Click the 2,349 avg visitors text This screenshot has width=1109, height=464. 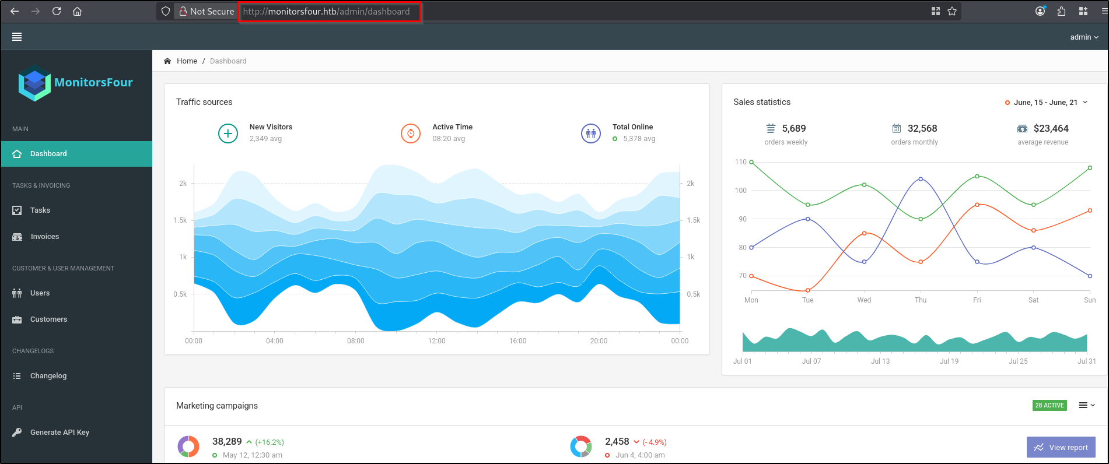pos(265,139)
